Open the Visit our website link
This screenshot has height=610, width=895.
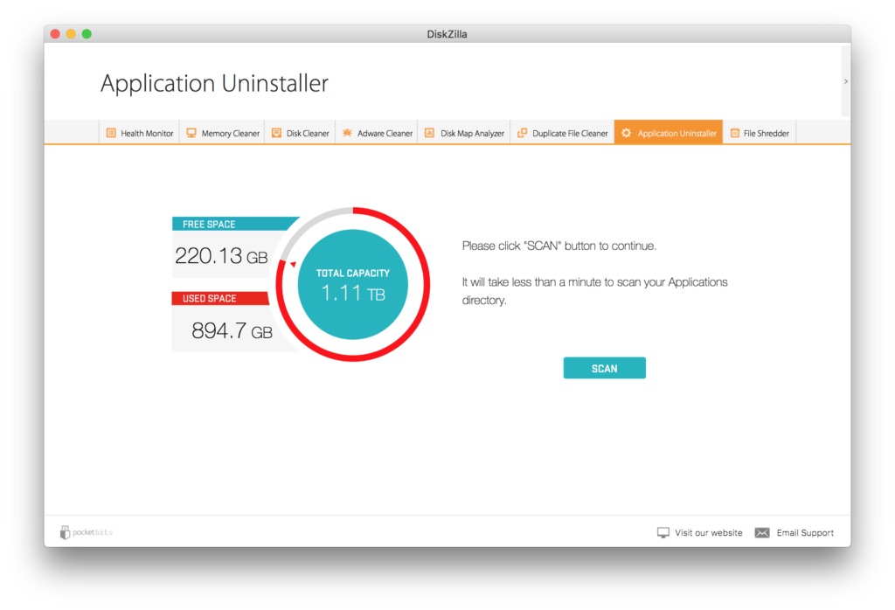(x=708, y=532)
